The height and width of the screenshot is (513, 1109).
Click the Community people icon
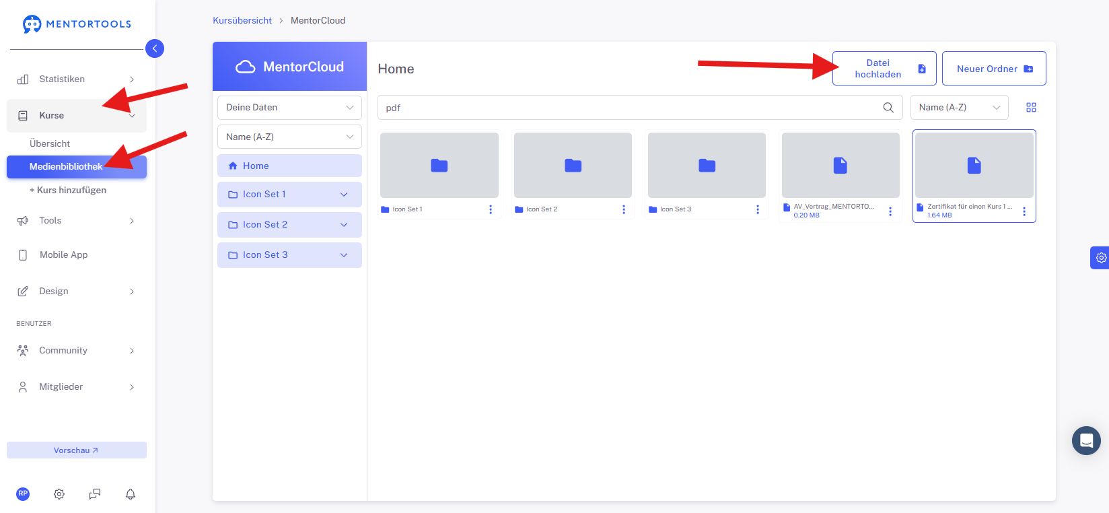(x=23, y=351)
